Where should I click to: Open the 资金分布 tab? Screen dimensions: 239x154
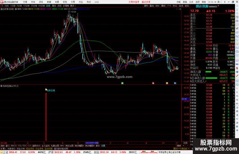click(x=21, y=149)
